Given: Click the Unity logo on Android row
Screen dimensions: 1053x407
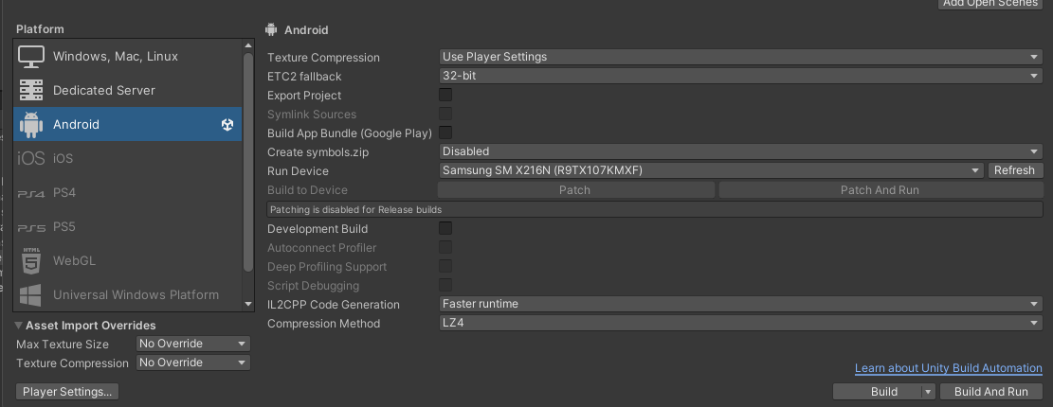Looking at the screenshot, I should click(227, 125).
